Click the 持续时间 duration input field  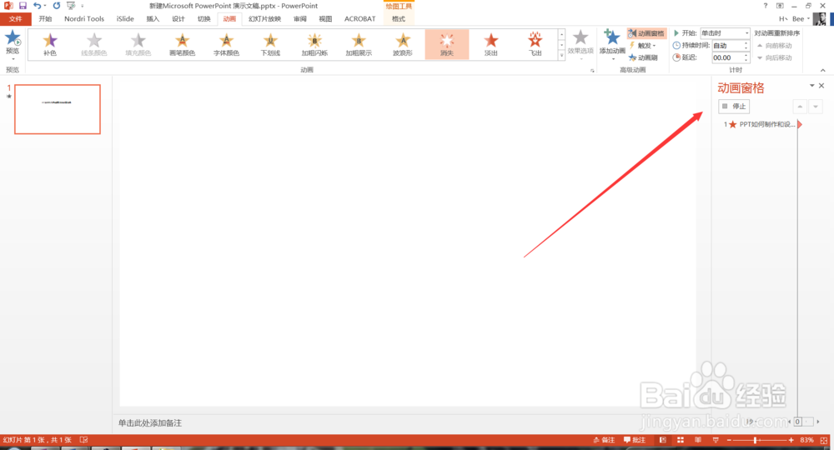[727, 46]
